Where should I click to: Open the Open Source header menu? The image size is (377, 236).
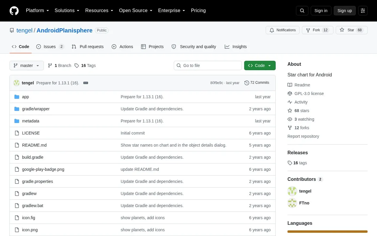pos(135,11)
